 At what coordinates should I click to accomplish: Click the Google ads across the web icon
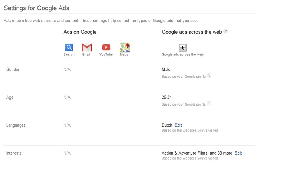(183, 48)
